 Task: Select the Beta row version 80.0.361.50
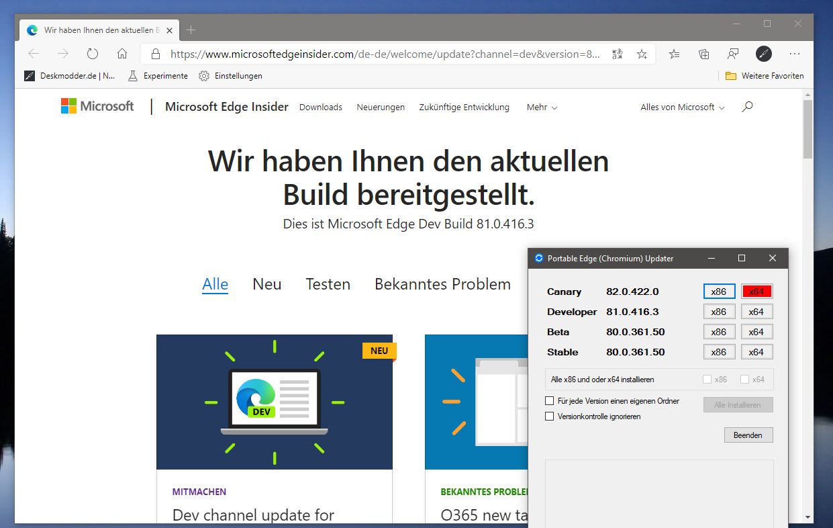click(x=636, y=332)
